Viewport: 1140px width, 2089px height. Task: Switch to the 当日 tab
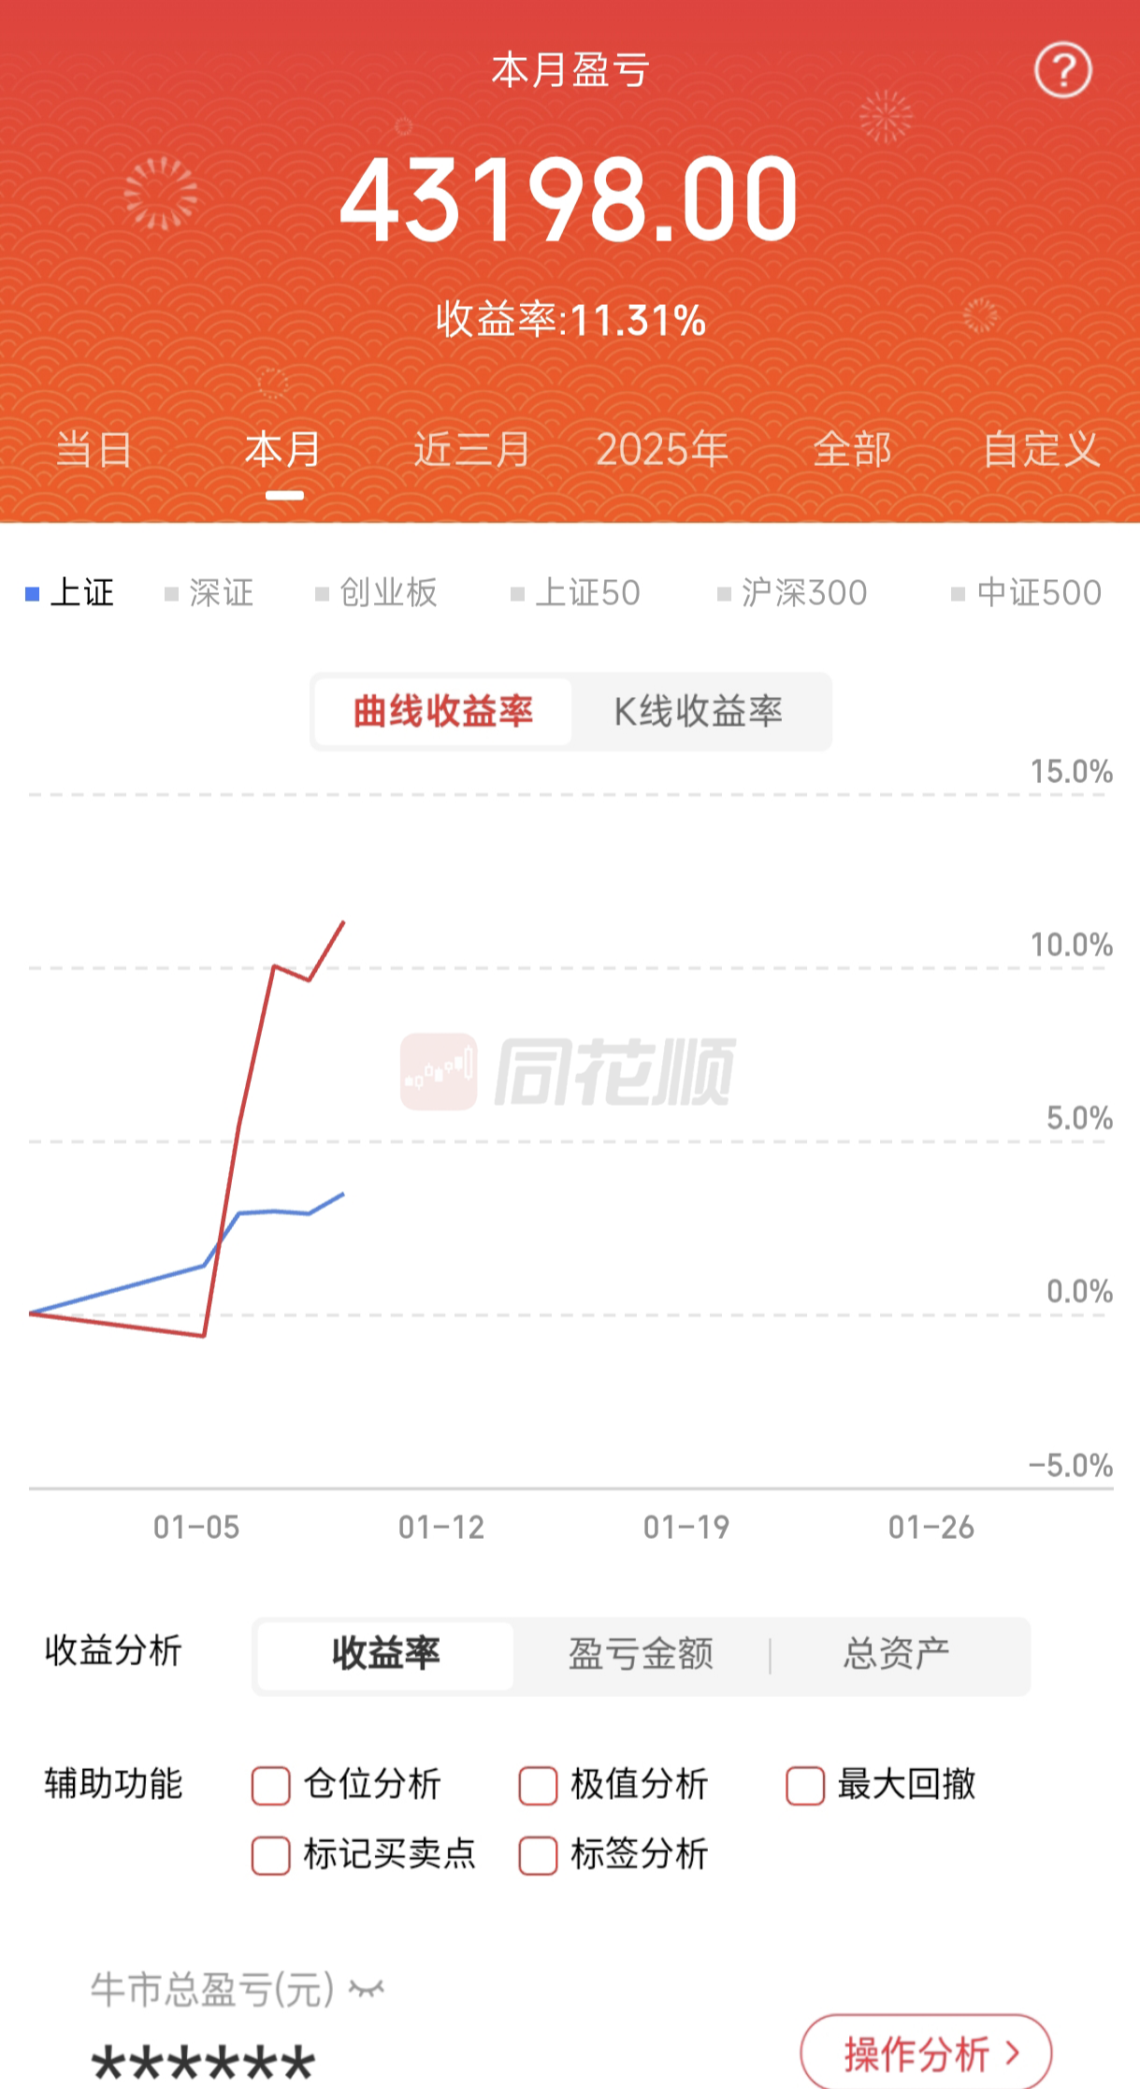click(94, 450)
